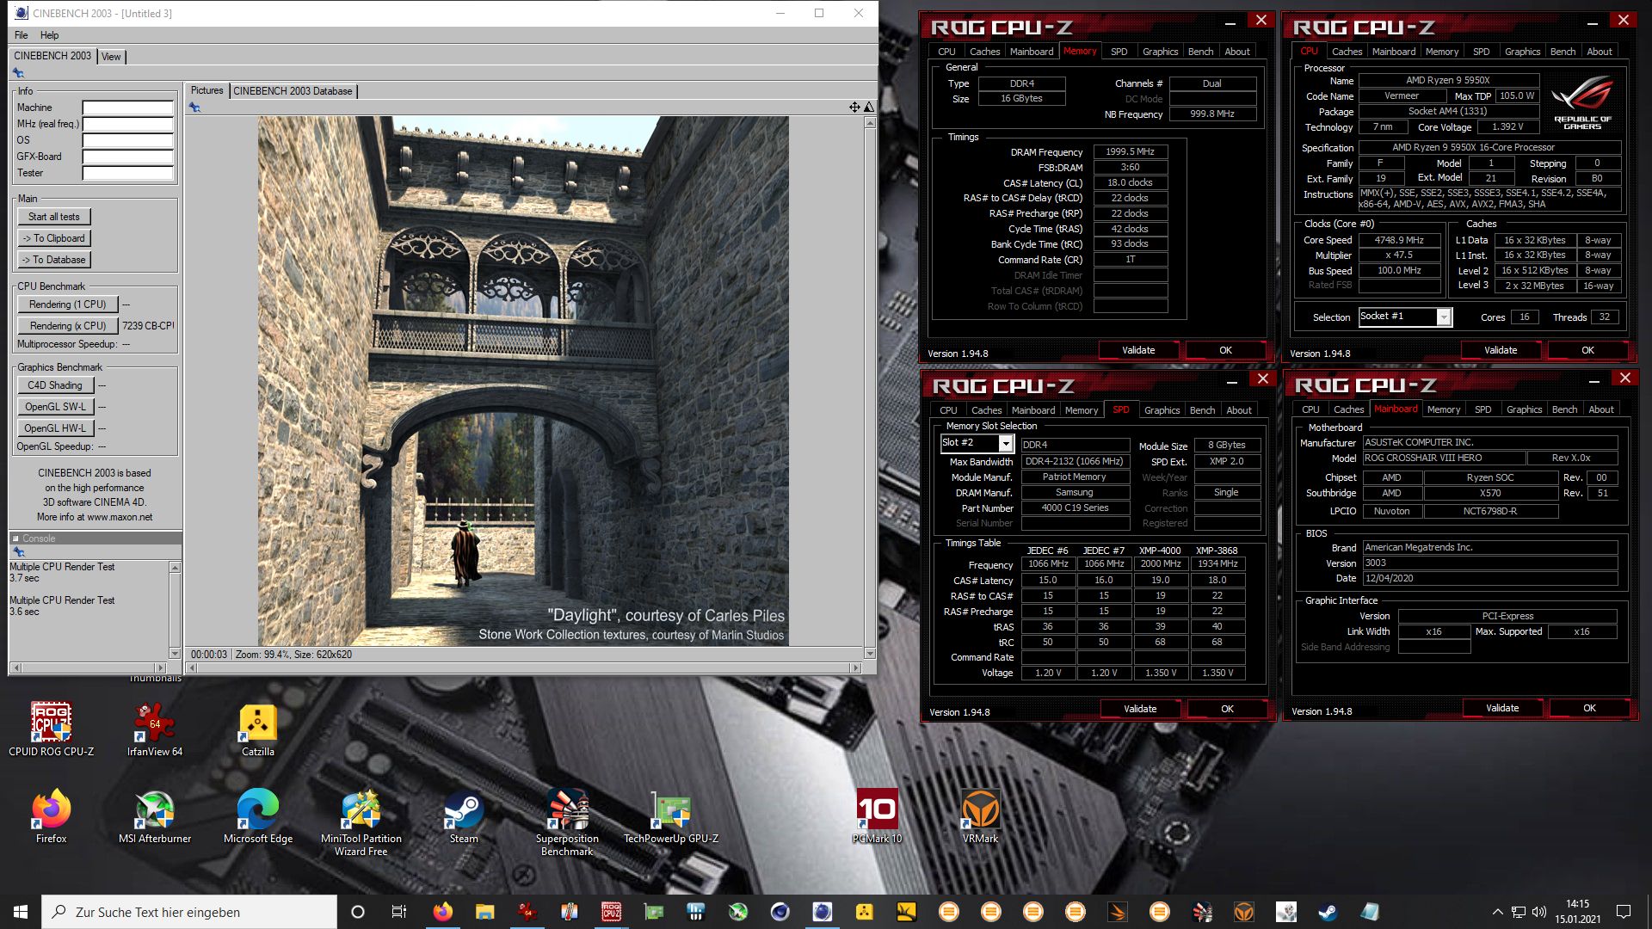The width and height of the screenshot is (1652, 929).
Task: Start the OpenGL HW-L test
Action: (x=54, y=428)
